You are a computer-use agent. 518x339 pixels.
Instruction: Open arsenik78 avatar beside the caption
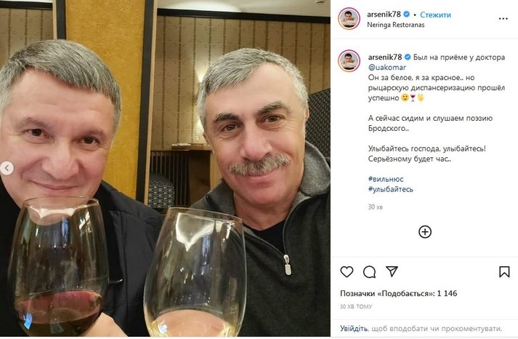pyautogui.click(x=349, y=61)
